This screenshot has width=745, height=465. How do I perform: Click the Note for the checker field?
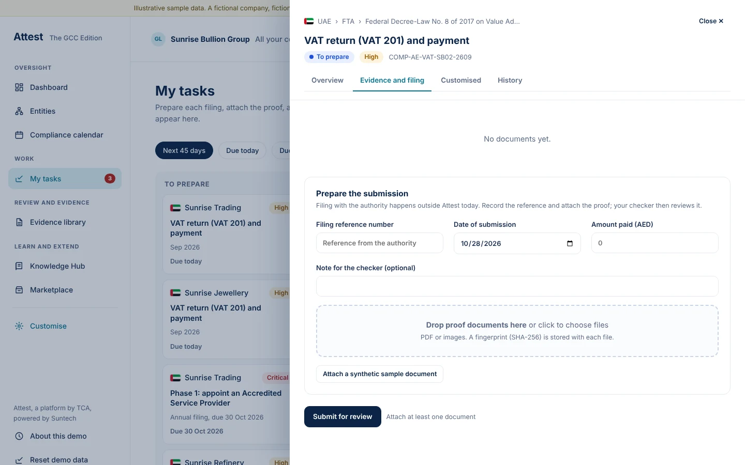tap(517, 286)
